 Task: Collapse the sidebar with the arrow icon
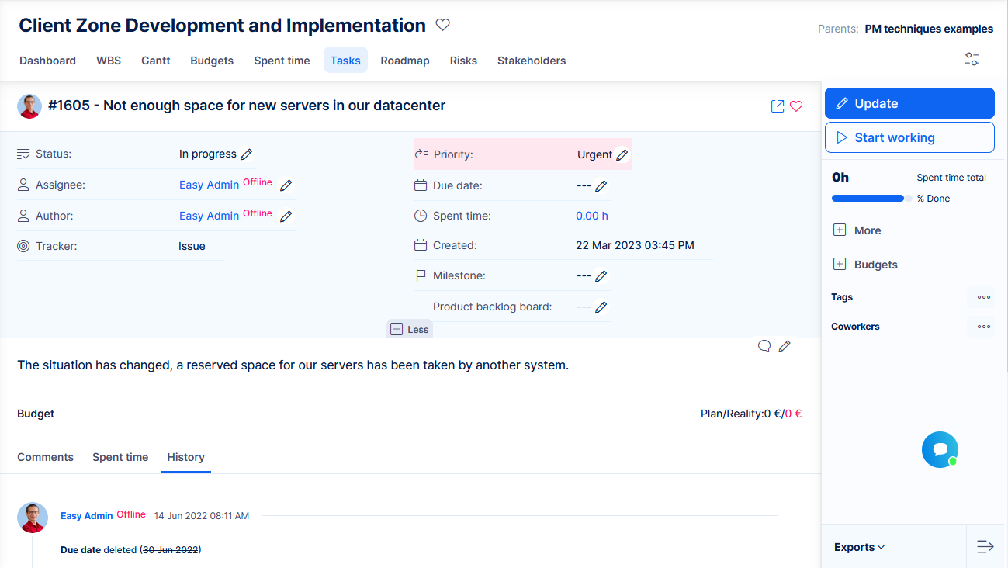[985, 547]
